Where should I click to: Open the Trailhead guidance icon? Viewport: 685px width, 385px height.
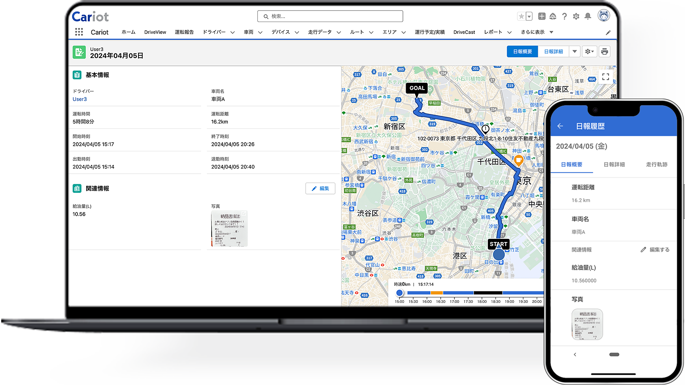tap(553, 16)
